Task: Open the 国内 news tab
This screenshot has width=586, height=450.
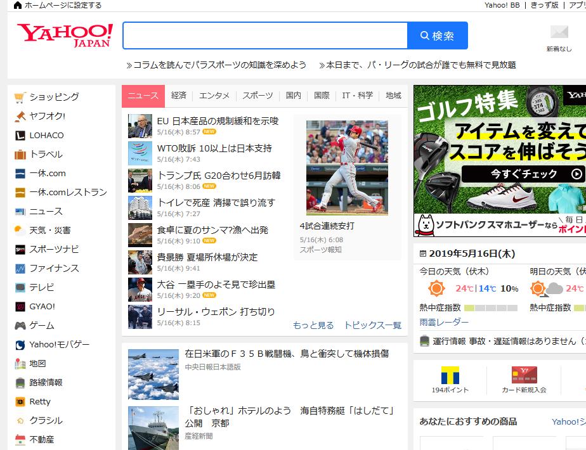Action: coord(294,96)
